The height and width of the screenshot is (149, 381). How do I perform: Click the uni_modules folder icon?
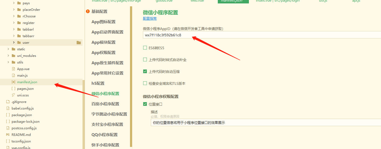(13, 56)
